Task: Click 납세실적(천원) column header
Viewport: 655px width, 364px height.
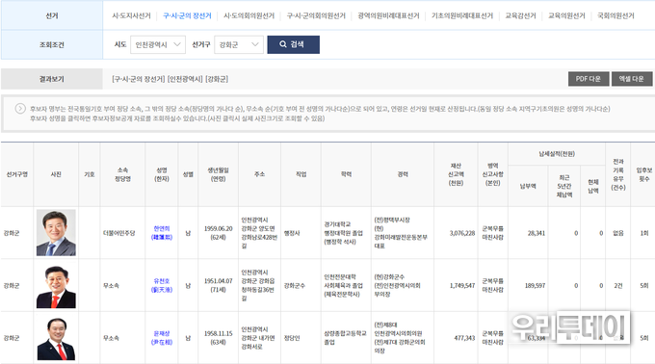Action: (557, 154)
